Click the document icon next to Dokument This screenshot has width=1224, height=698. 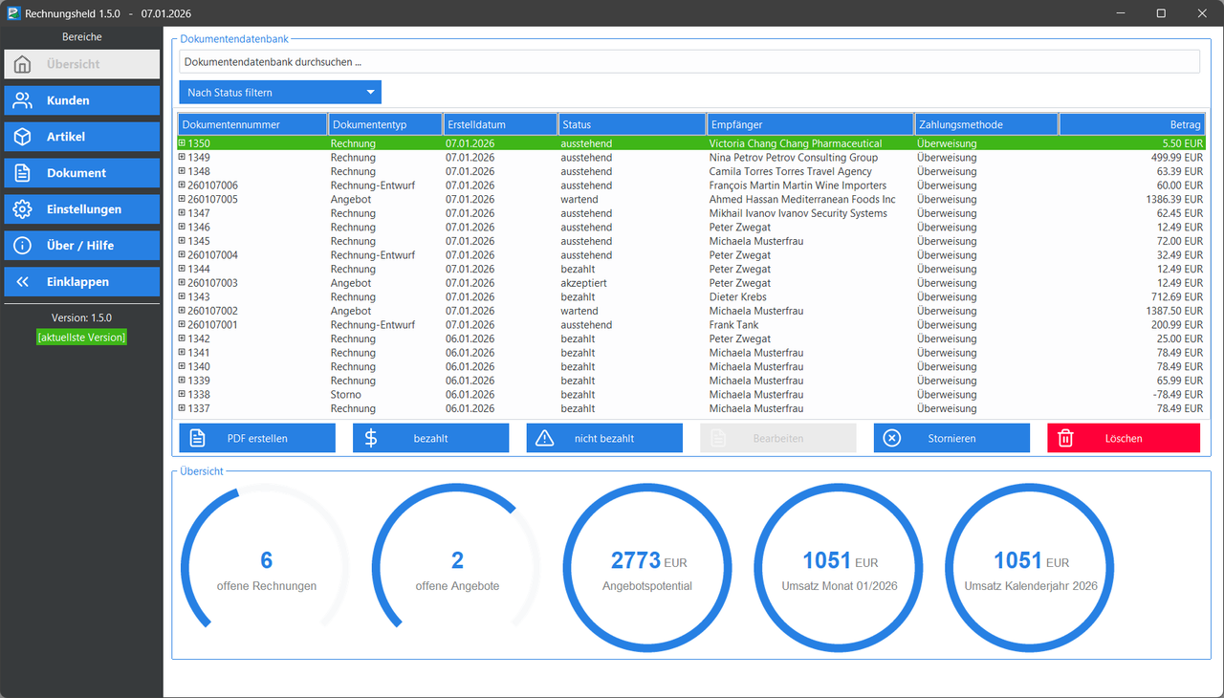[x=23, y=173]
